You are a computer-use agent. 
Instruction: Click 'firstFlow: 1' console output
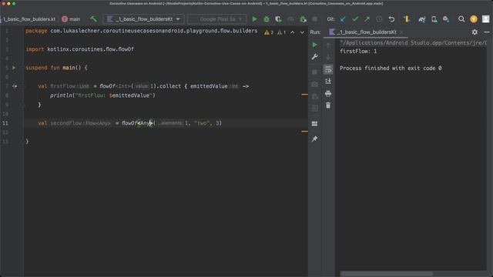(358, 52)
